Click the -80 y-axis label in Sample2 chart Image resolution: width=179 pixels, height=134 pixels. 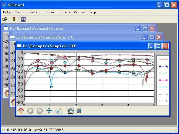click(20, 102)
